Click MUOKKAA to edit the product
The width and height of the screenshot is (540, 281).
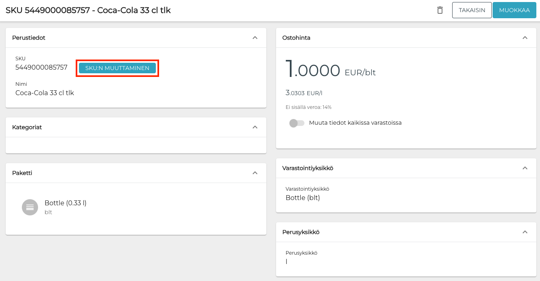(x=514, y=11)
